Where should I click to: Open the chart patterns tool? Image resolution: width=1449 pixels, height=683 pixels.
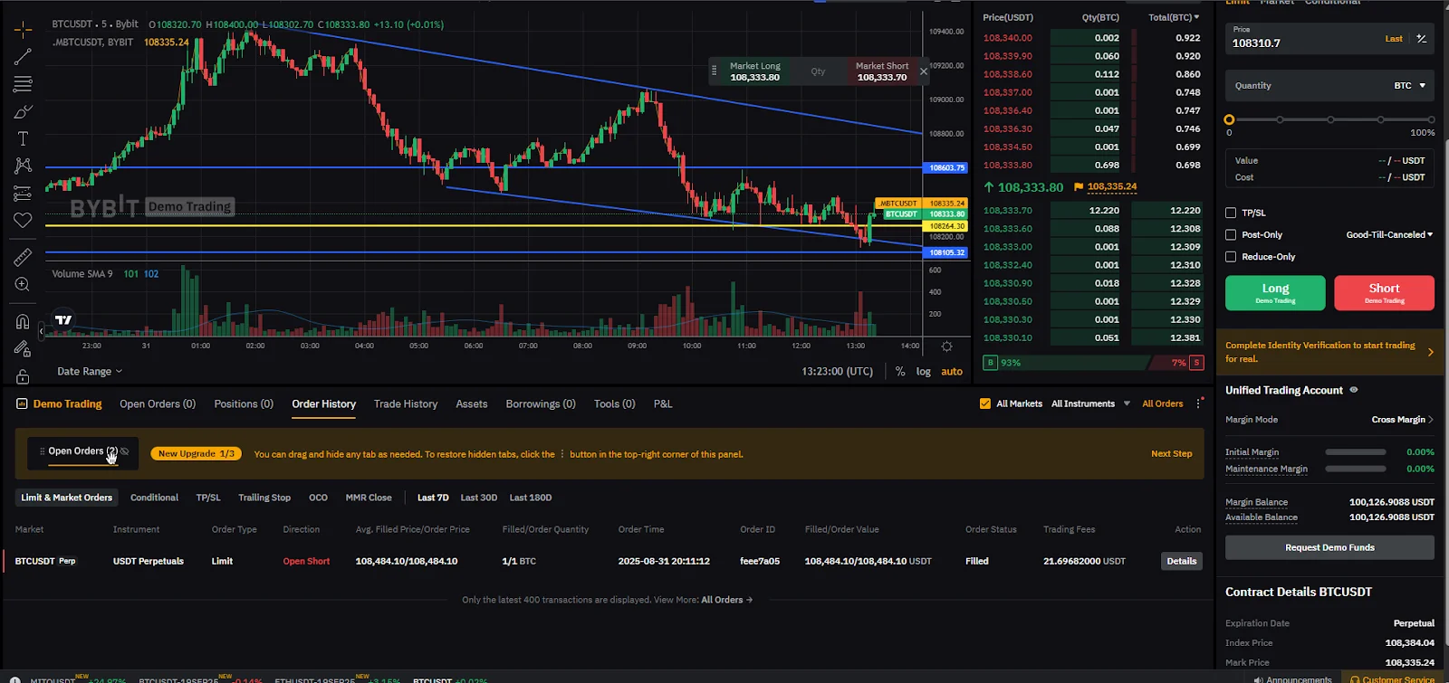tap(23, 166)
